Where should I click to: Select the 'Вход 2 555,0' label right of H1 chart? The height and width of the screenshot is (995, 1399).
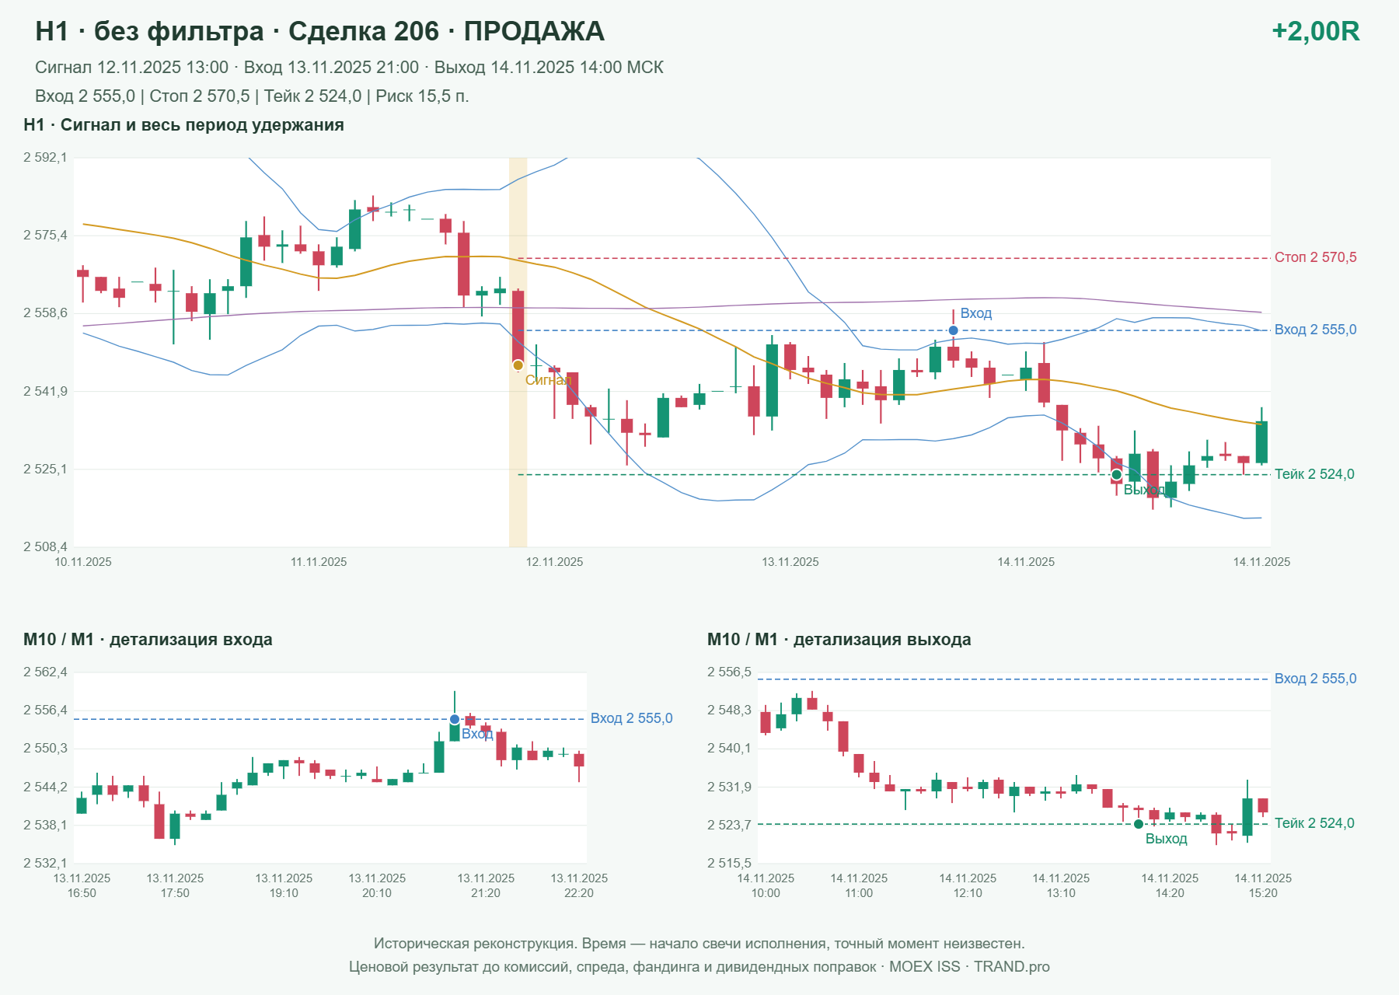click(1315, 330)
